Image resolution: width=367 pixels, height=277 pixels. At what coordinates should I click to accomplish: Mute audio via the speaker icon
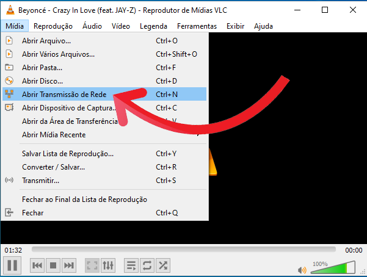coord(302,269)
